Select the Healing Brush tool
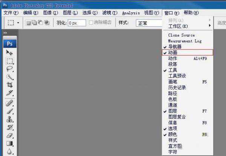This screenshot has height=156, width=226. 10,103
